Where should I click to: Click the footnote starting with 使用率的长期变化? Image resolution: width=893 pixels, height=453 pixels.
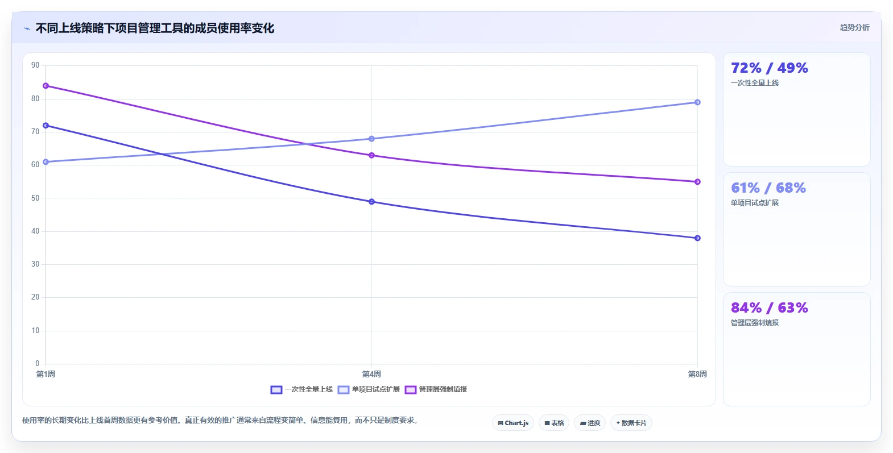(x=221, y=421)
